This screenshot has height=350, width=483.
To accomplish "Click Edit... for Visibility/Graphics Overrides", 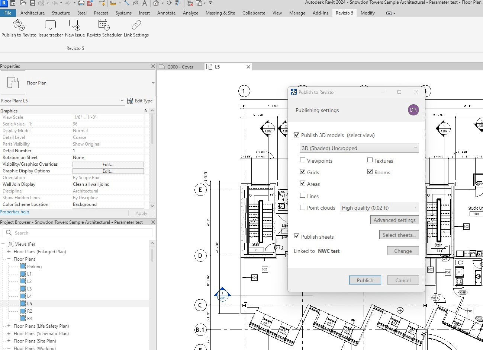I will (x=108, y=164).
